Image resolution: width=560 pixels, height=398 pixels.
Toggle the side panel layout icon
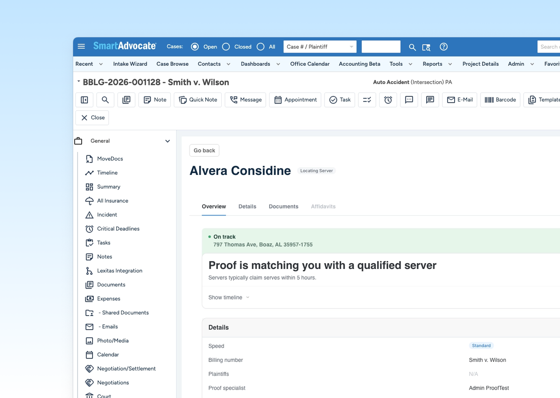click(x=85, y=100)
